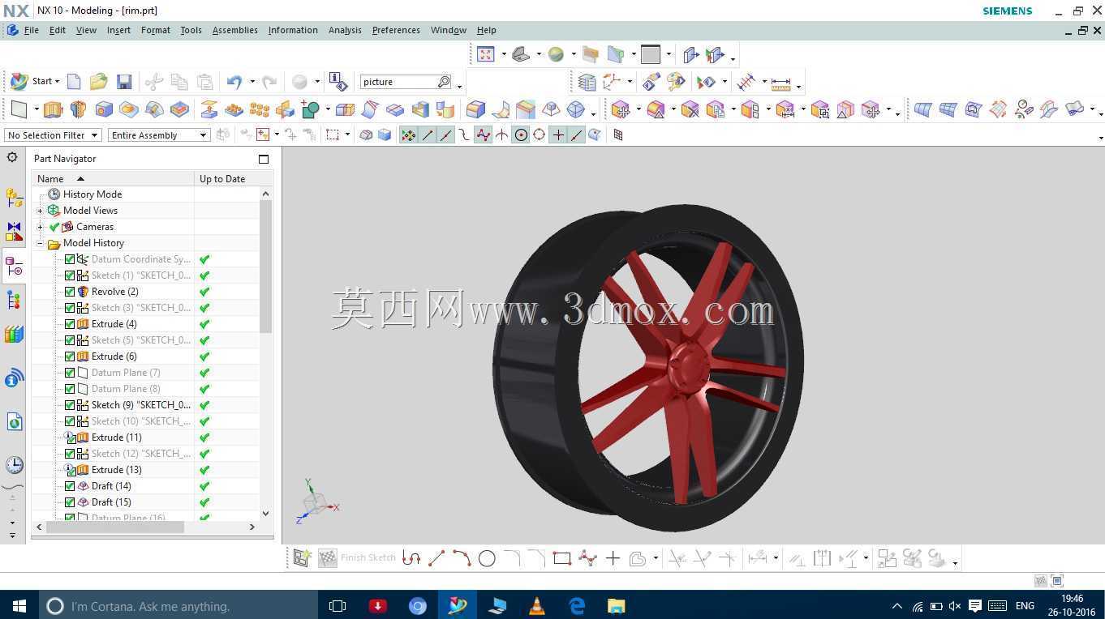This screenshot has width=1105, height=619.
Task: Uncheck the Revolve (2) feature checkbox
Action: coord(70,292)
